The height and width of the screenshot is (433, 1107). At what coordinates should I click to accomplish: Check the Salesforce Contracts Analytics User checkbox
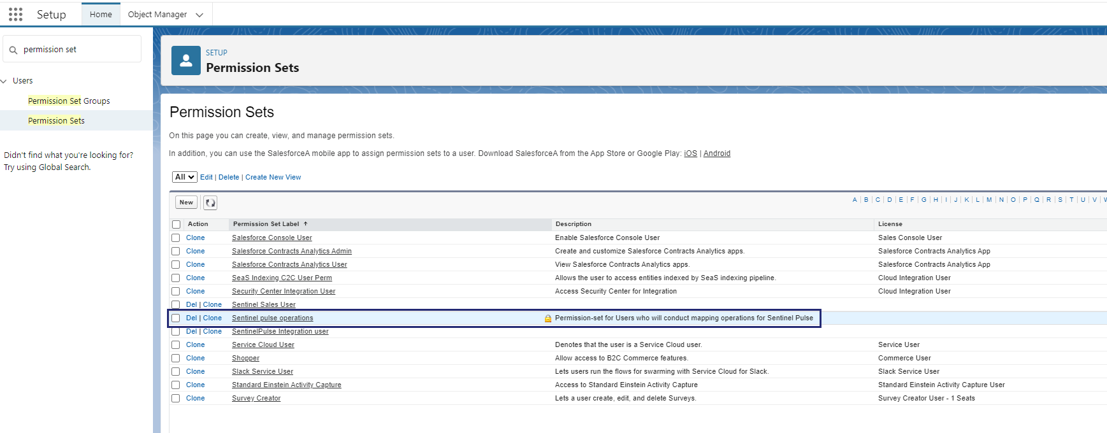click(x=176, y=264)
